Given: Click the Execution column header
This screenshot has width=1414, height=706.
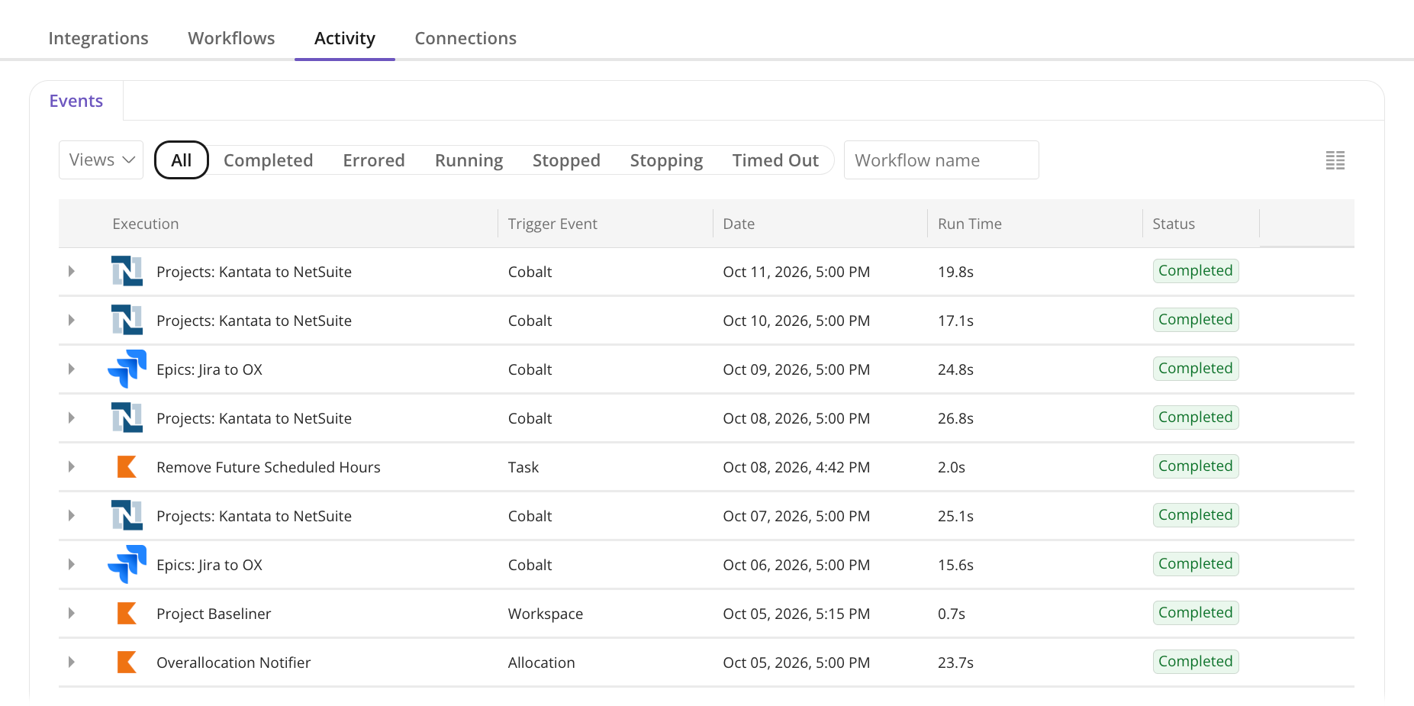Looking at the screenshot, I should click(146, 224).
